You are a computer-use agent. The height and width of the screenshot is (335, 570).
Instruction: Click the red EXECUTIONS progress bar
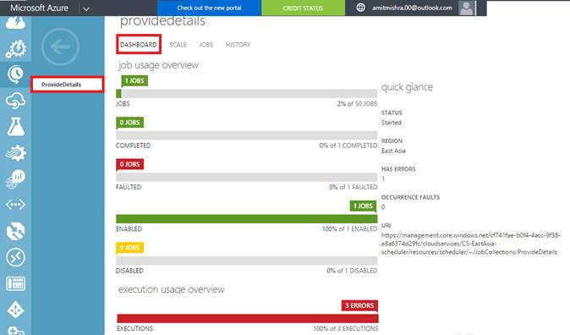(x=248, y=319)
